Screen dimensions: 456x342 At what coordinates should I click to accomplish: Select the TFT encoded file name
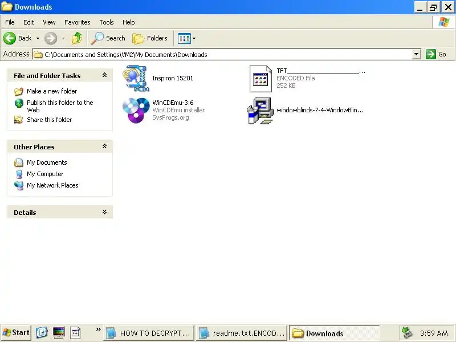click(321, 71)
